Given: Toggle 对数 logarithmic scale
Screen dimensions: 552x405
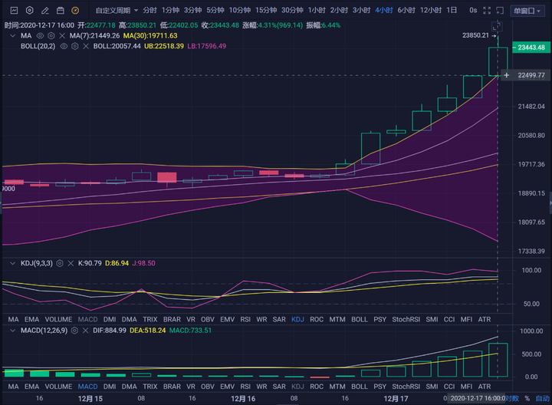Looking at the screenshot, I should click(x=512, y=398).
